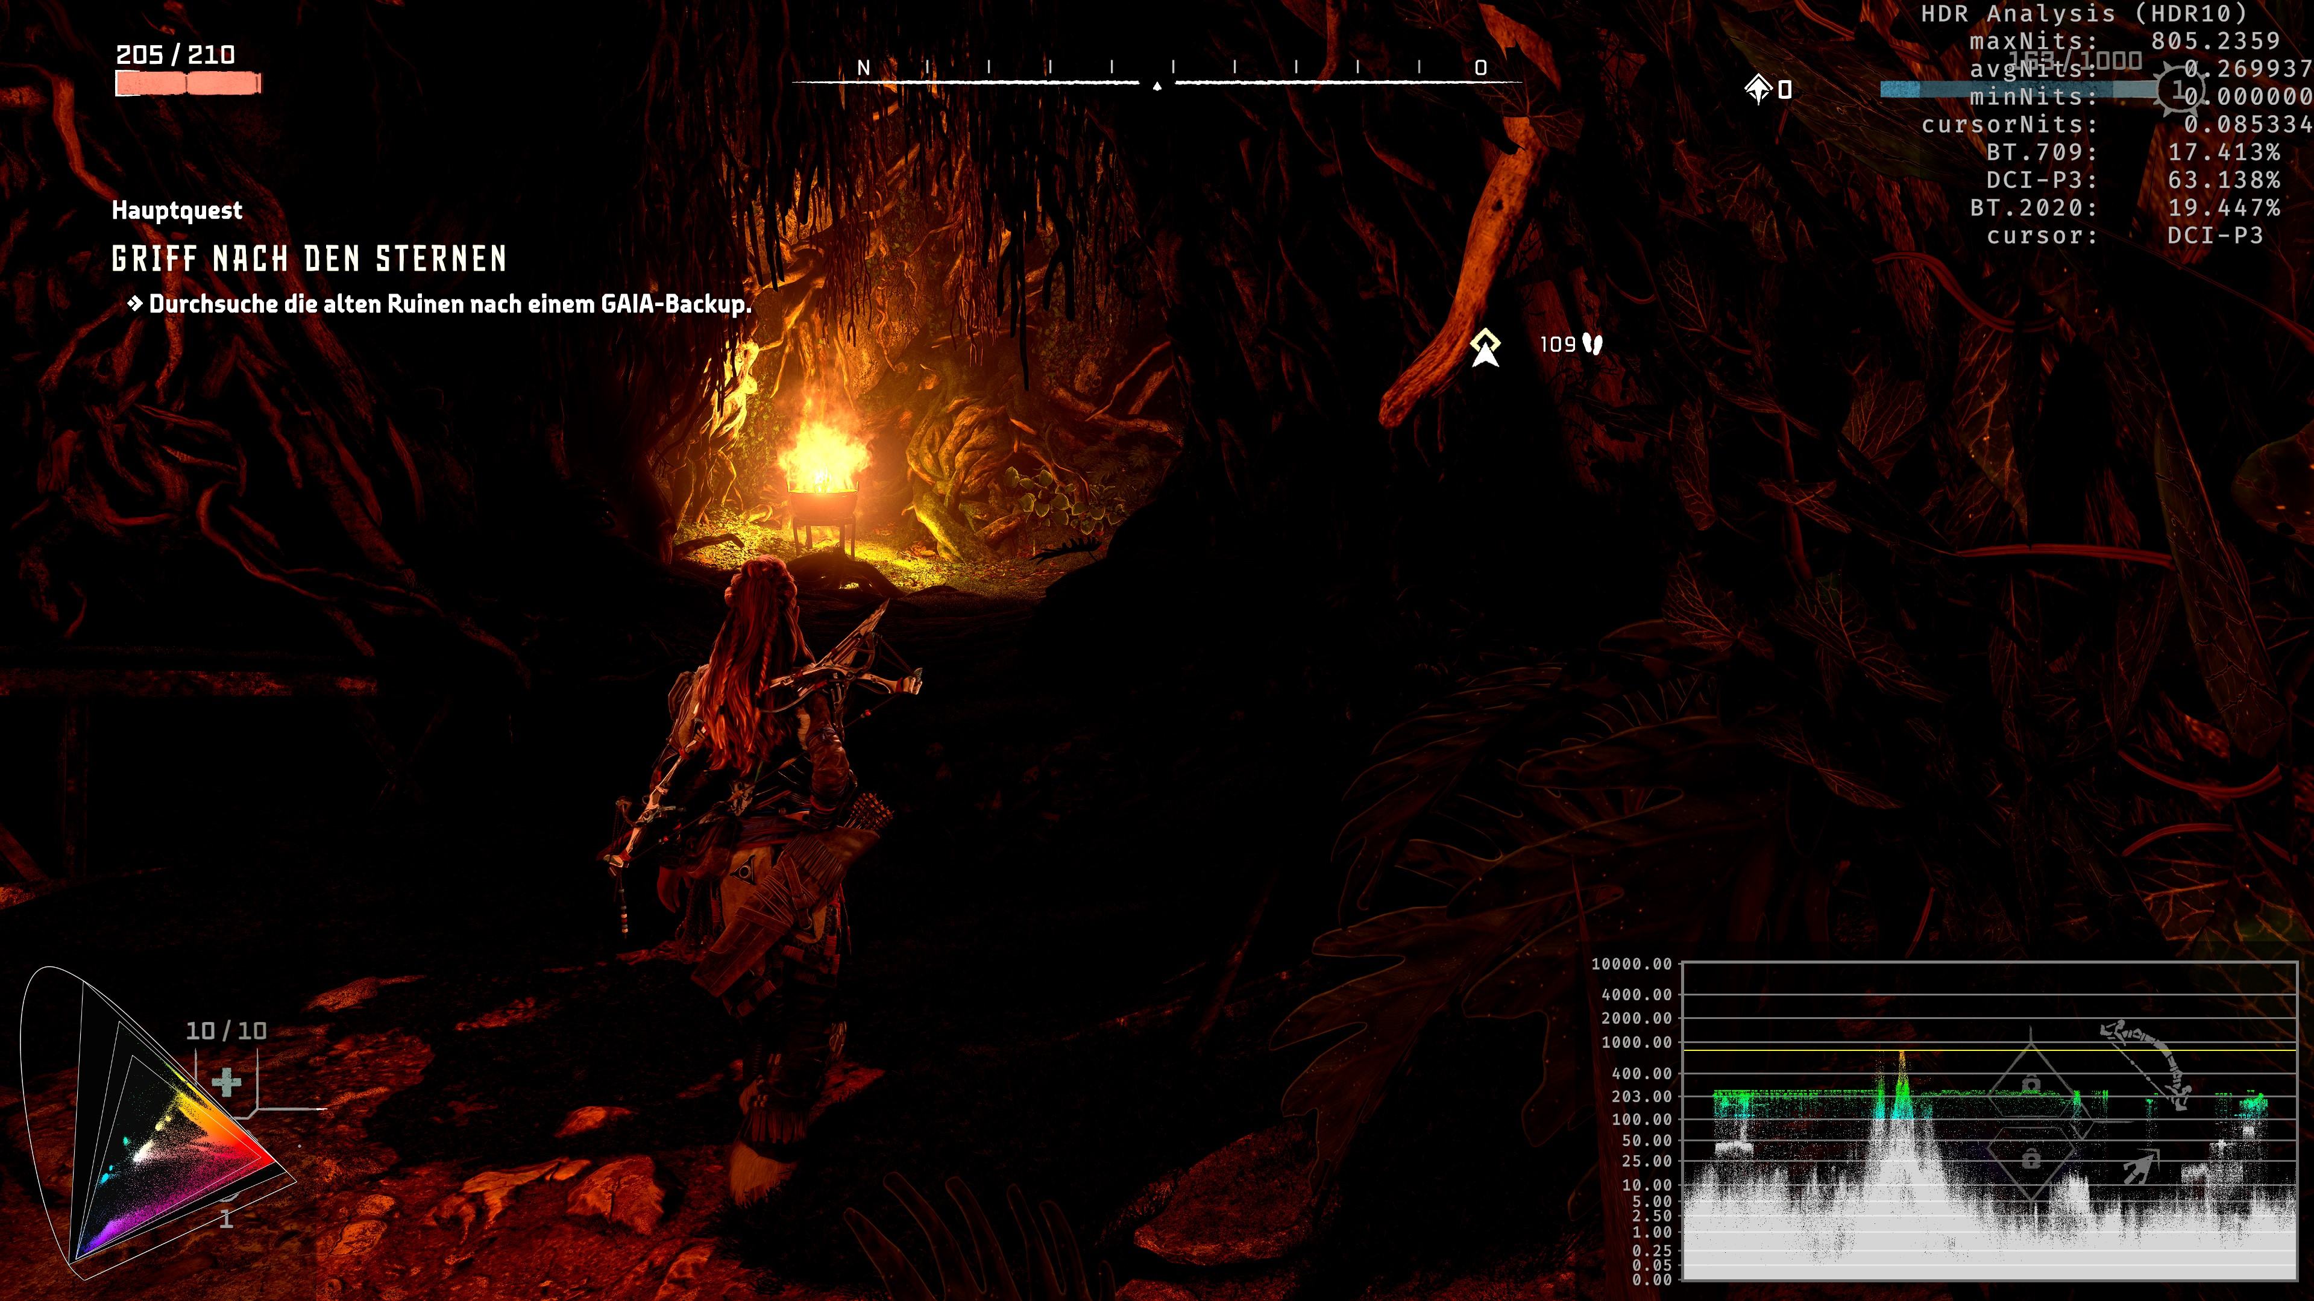Click the yellow max-nits line on waveform
Viewport: 2314px width, 1301px height.
tap(1989, 1050)
